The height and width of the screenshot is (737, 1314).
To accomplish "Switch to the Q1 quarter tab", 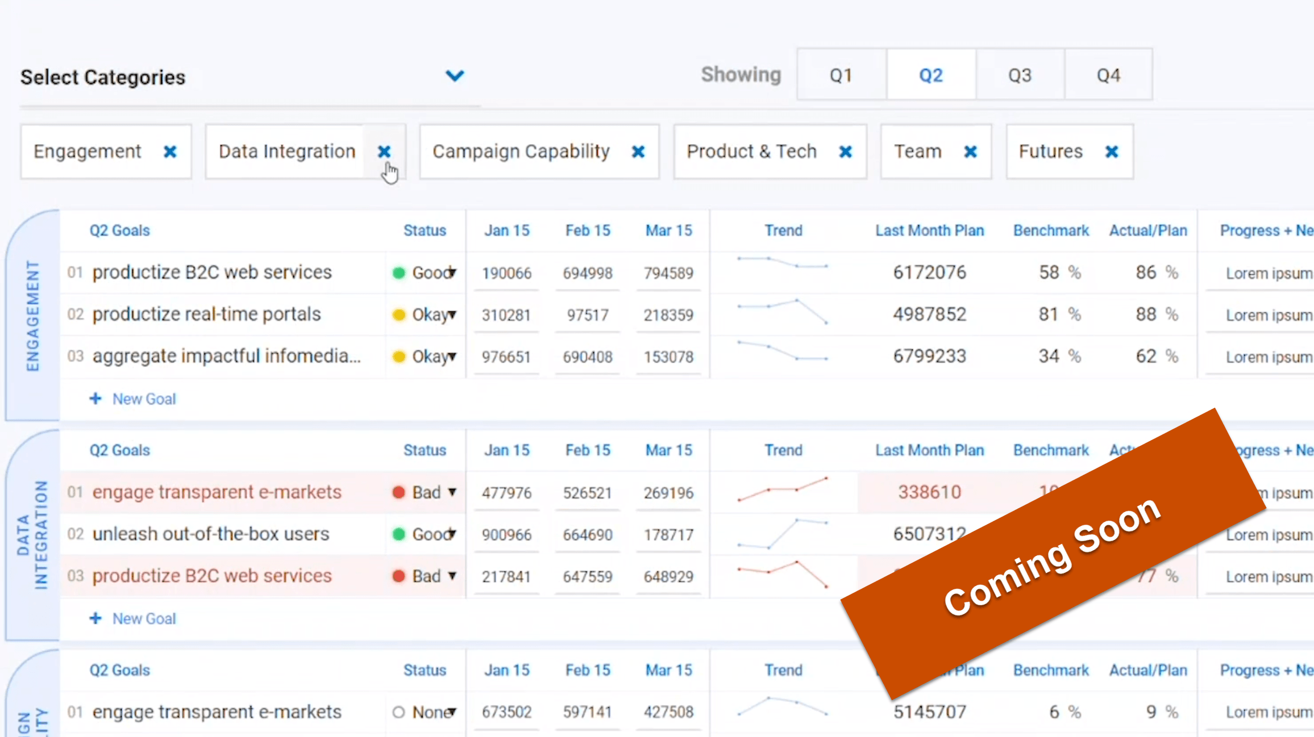I will point(841,74).
